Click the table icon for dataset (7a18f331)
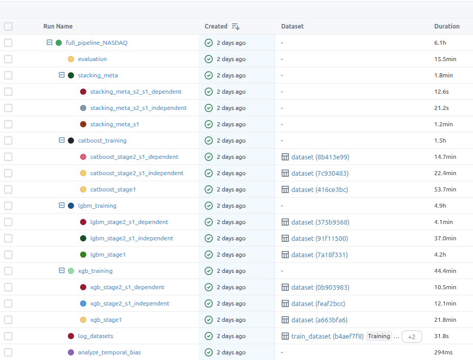 (x=285, y=255)
